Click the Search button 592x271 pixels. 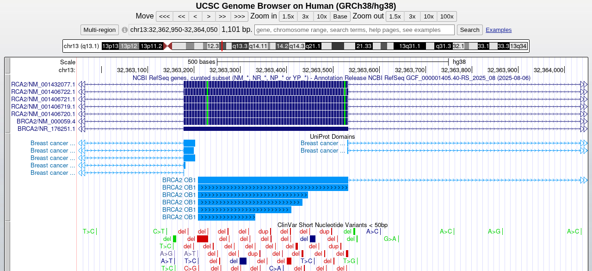click(x=469, y=30)
